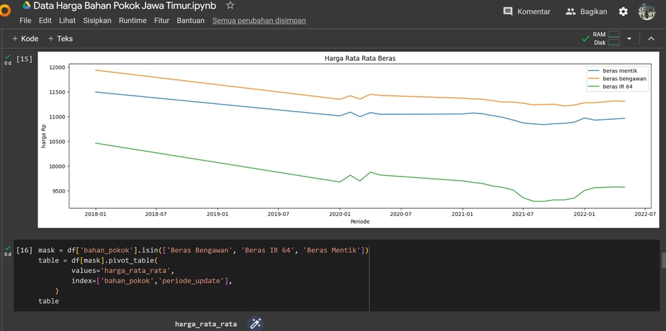This screenshot has height=331, width=666.
Task: Star the notebook with the star icon
Action: [x=230, y=6]
